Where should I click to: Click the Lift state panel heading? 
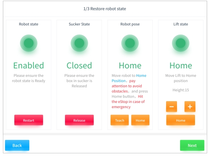pos(181,24)
